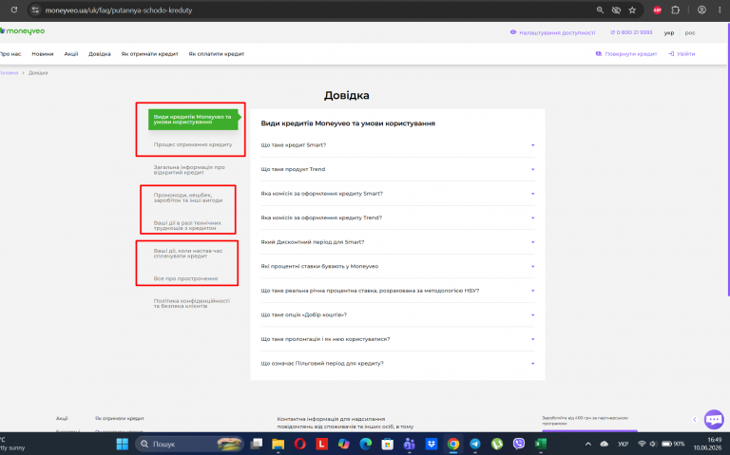This screenshot has width=730, height=455.
Task: Click 'Повернути кредит' link
Action: [x=626, y=54]
